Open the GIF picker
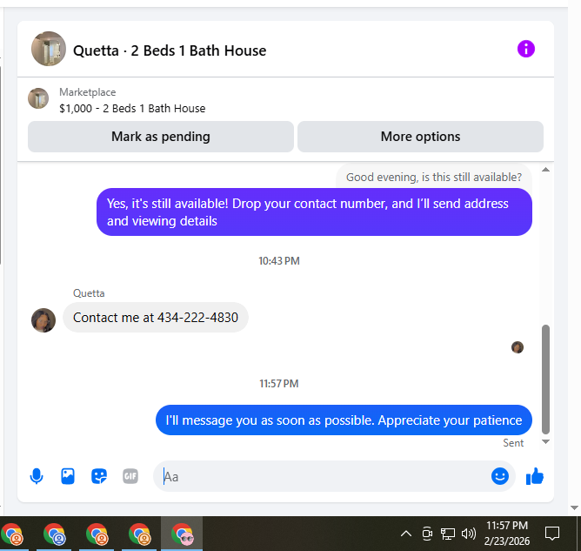 coord(130,476)
